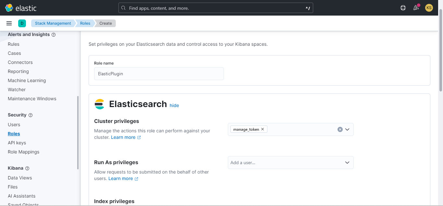Go to Stack Management breadcrumb
The image size is (443, 206).
click(x=53, y=23)
